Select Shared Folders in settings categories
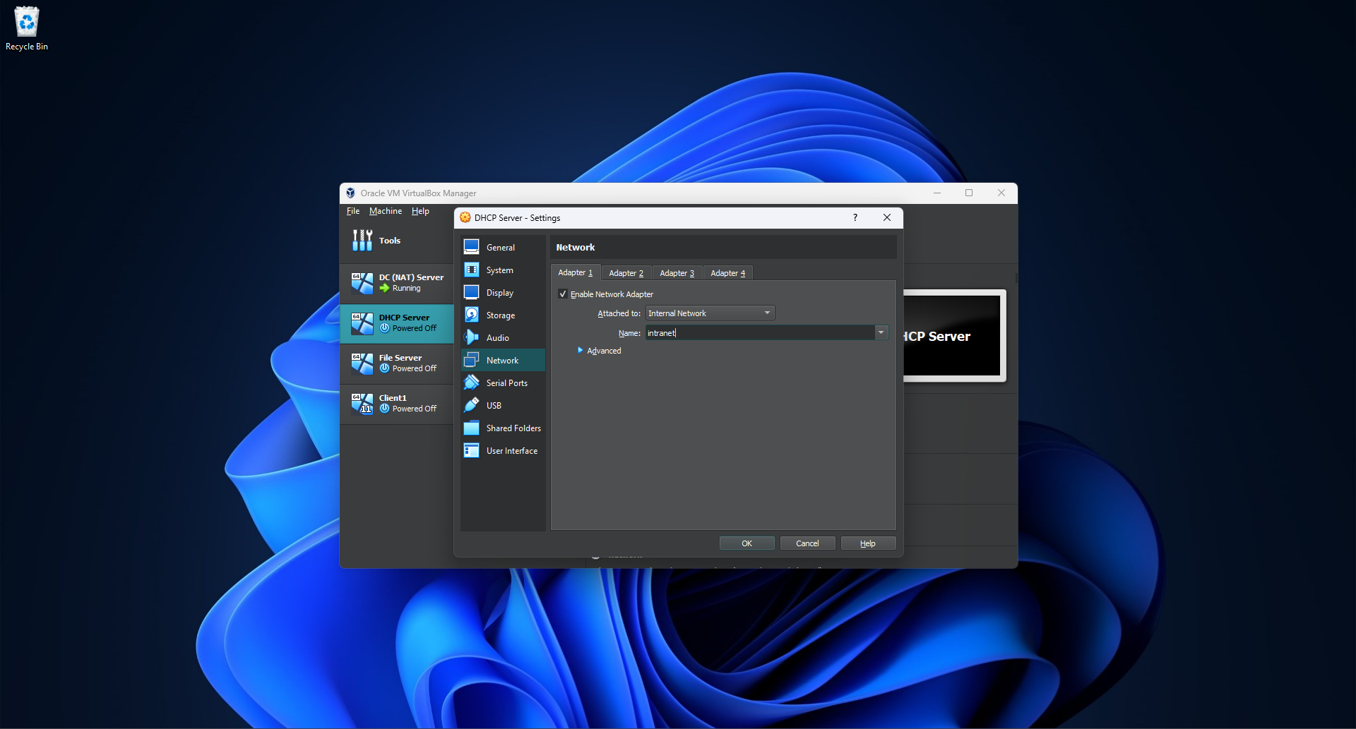 pos(503,428)
